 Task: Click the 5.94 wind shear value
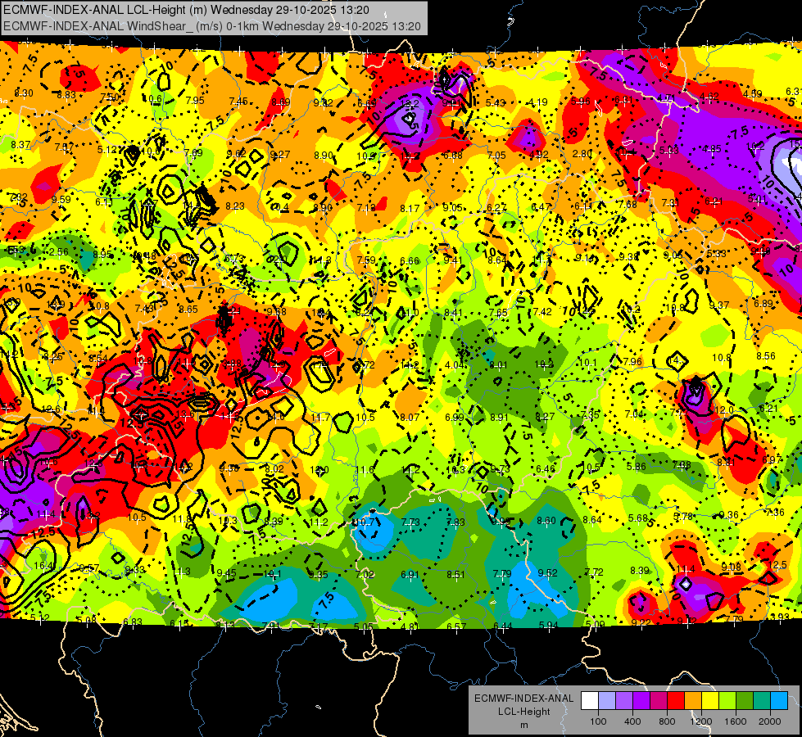tap(549, 625)
